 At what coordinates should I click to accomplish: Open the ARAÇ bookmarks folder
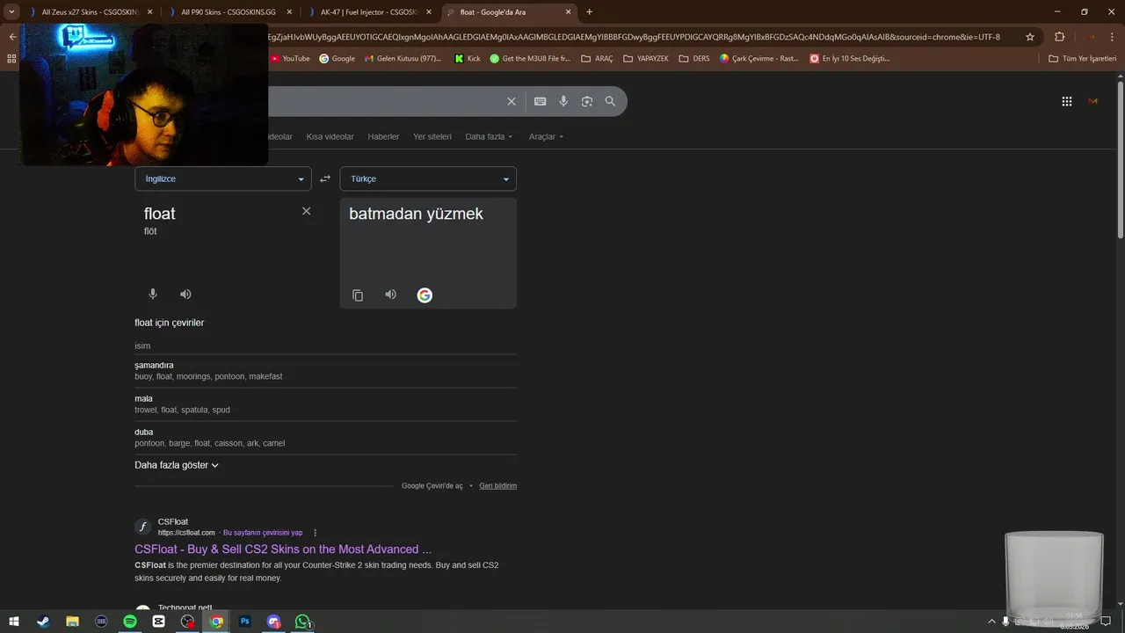pos(598,58)
